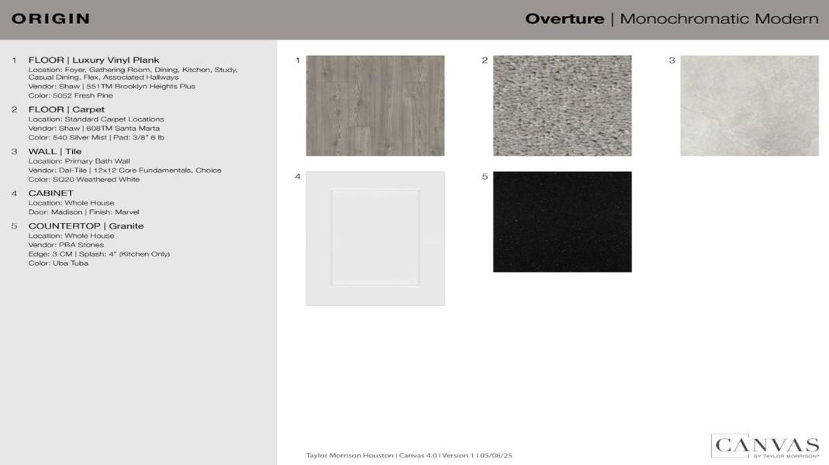Click the Monochromatic Modern header label
Viewport: 829px width, 465px height.
click(717, 17)
